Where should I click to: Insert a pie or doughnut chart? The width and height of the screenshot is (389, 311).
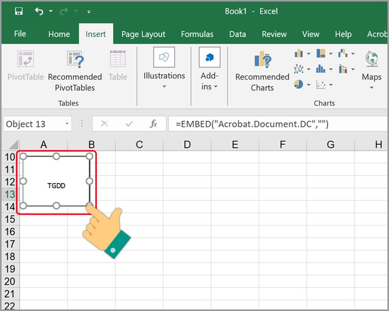(299, 84)
